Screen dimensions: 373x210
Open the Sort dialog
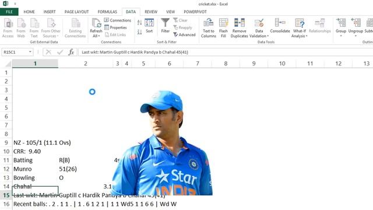149,26
